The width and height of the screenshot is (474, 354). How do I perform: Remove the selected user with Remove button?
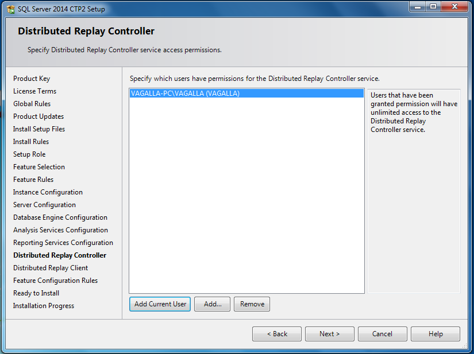[x=252, y=304]
